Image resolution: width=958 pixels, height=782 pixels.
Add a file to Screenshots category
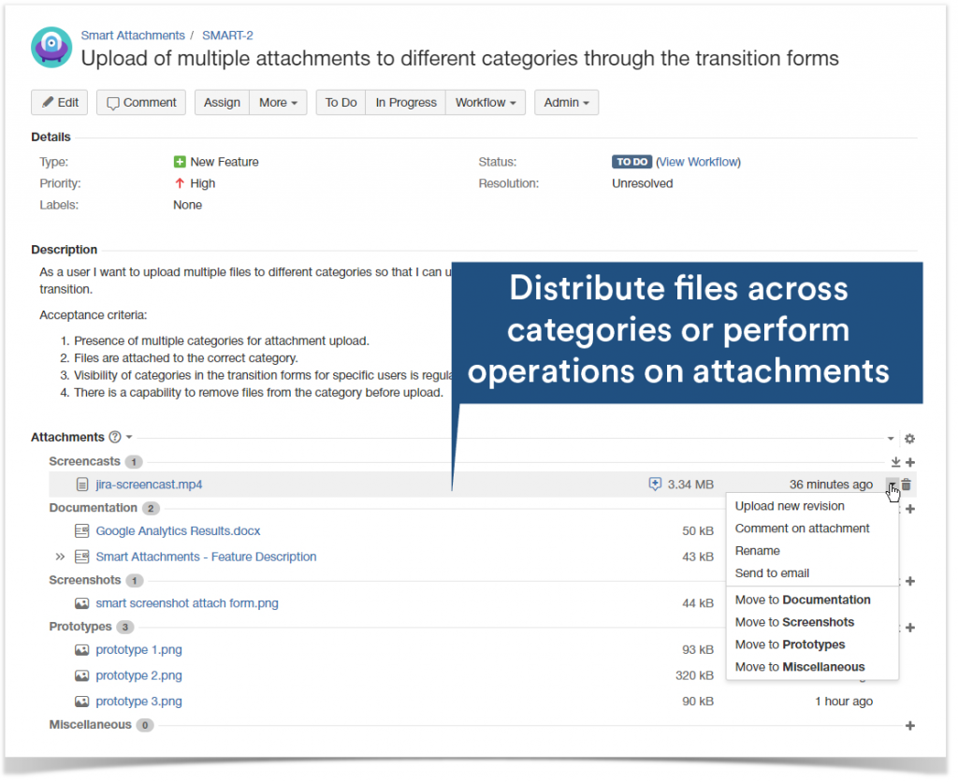[909, 580]
